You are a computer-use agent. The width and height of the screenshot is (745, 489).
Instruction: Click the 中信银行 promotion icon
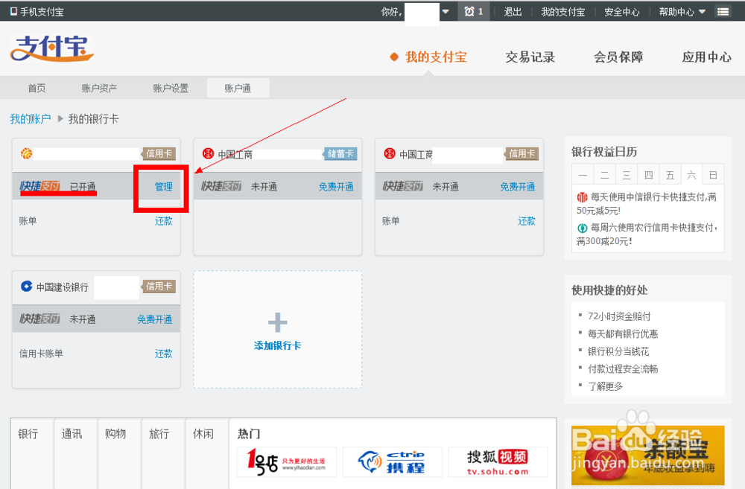click(x=582, y=197)
